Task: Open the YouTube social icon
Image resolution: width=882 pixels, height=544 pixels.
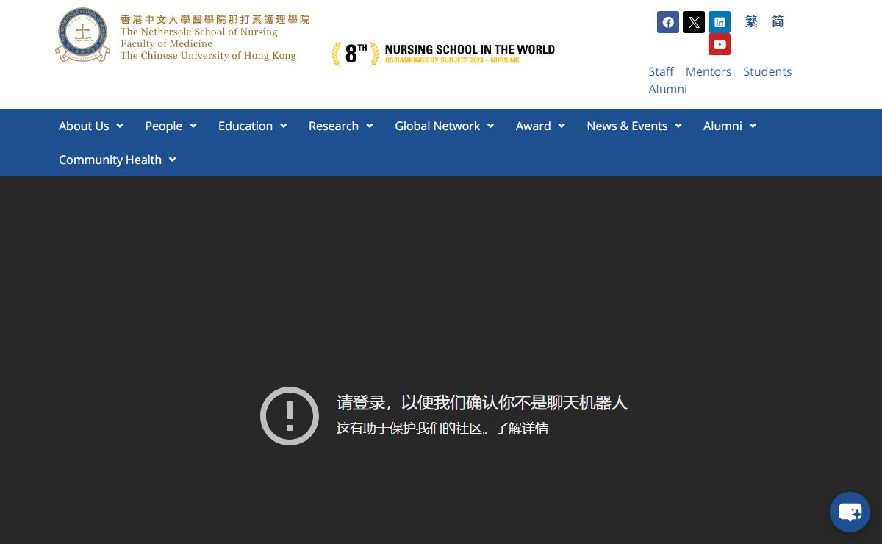Action: pyautogui.click(x=719, y=44)
